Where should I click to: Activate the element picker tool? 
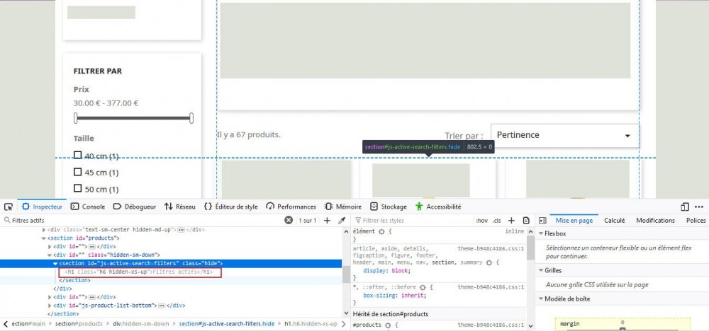click(9, 207)
